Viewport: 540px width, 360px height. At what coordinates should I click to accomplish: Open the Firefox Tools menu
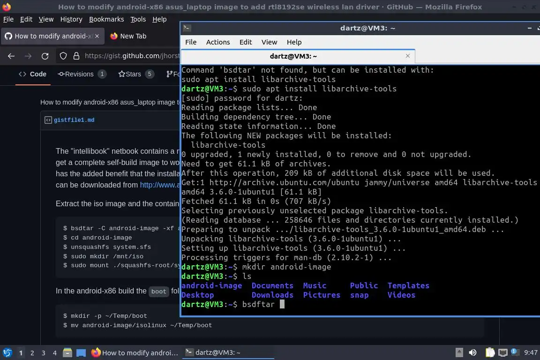[138, 19]
